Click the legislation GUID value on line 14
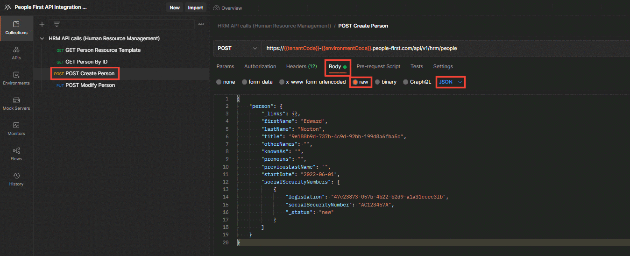Image resolution: width=630 pixels, height=256 pixels. point(389,197)
